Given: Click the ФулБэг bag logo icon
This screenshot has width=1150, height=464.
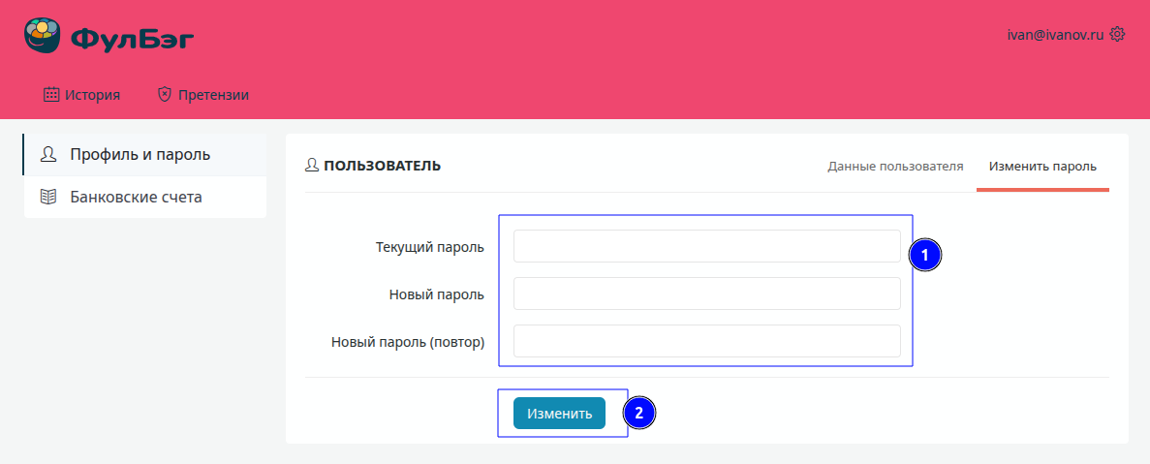Looking at the screenshot, I should click(43, 36).
